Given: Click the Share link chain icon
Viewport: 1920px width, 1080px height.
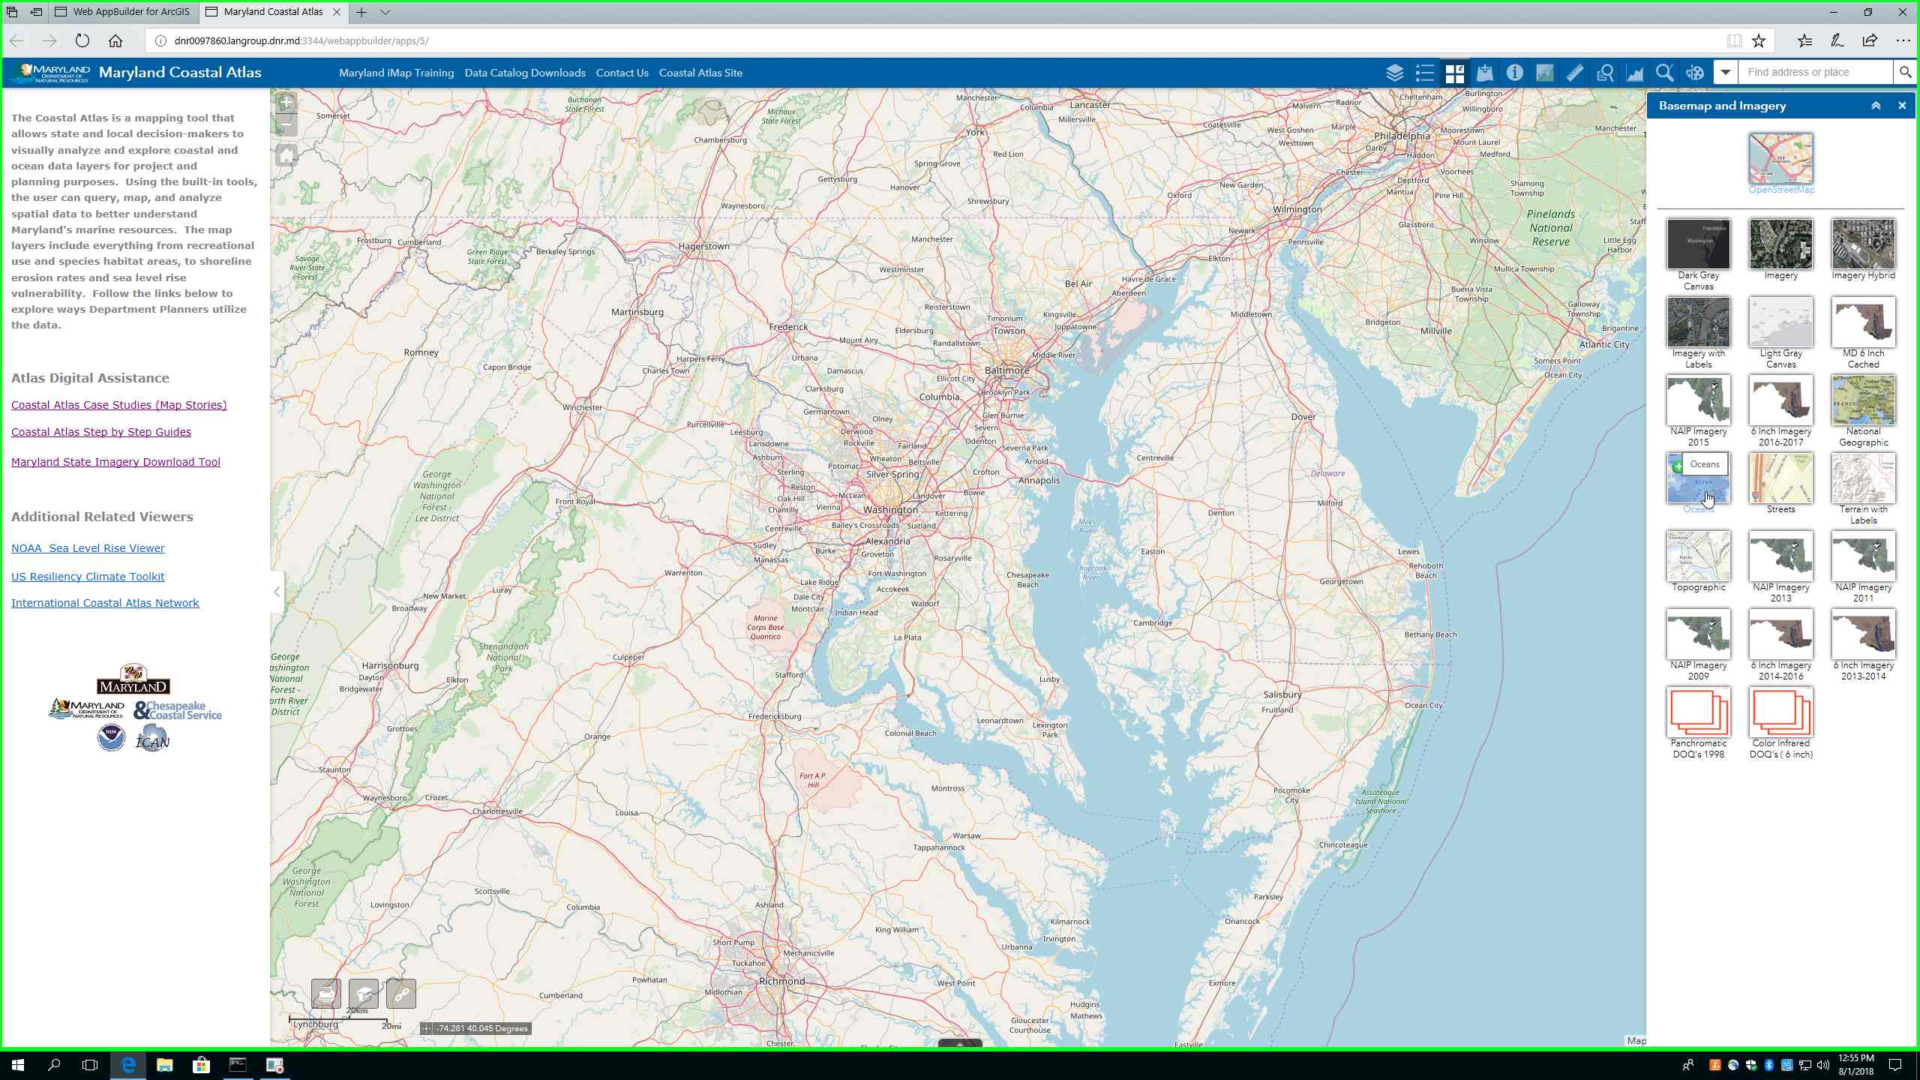Looking at the screenshot, I should pos(401,994).
